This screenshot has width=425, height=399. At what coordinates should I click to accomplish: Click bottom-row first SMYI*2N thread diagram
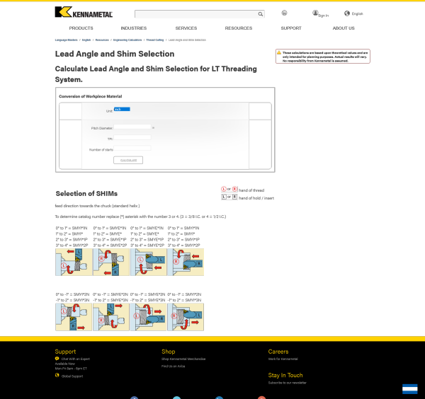point(74,317)
